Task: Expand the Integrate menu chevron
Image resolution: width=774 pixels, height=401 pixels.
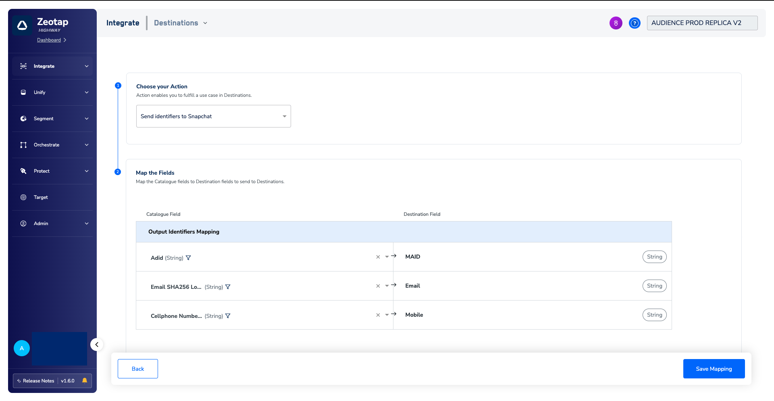Action: (x=87, y=66)
